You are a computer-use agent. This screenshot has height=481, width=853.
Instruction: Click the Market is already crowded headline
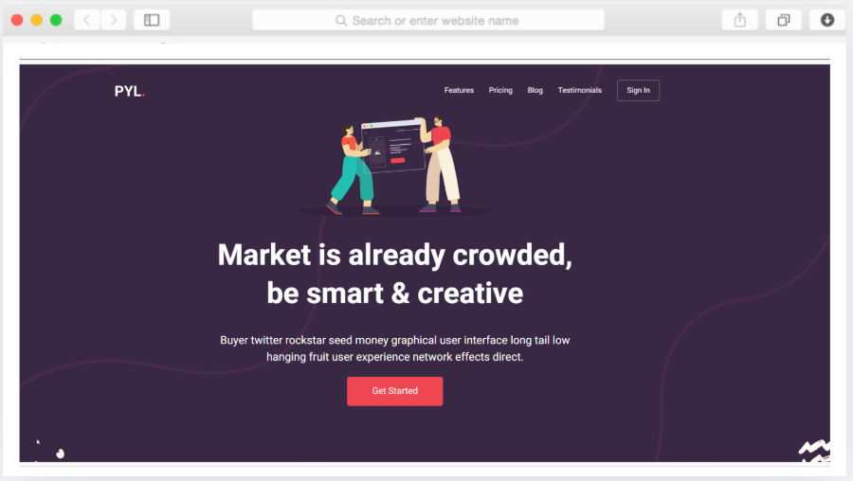tap(395, 274)
